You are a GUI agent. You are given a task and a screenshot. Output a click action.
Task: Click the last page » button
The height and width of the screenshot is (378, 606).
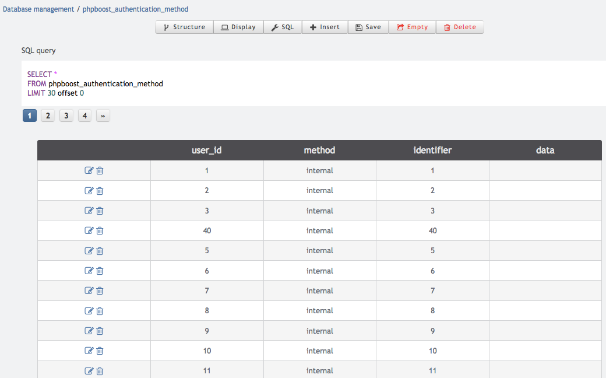(103, 116)
